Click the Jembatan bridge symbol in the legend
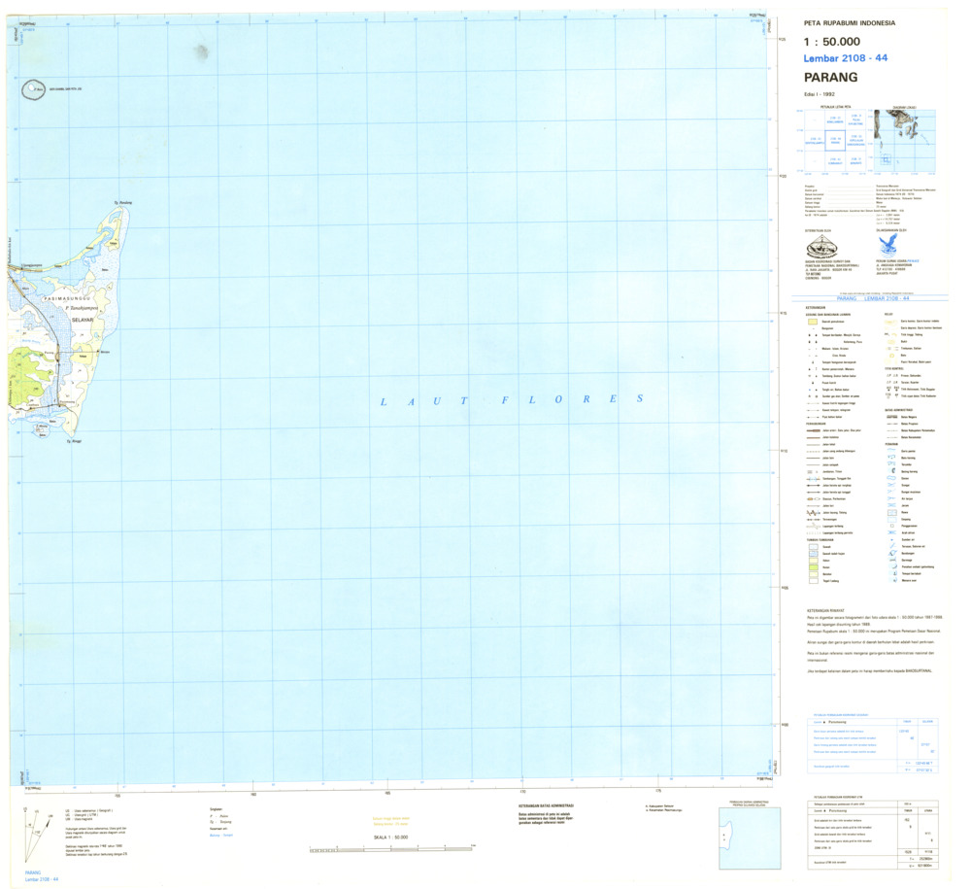Image resolution: width=971 pixels, height=889 pixels. coord(808,470)
